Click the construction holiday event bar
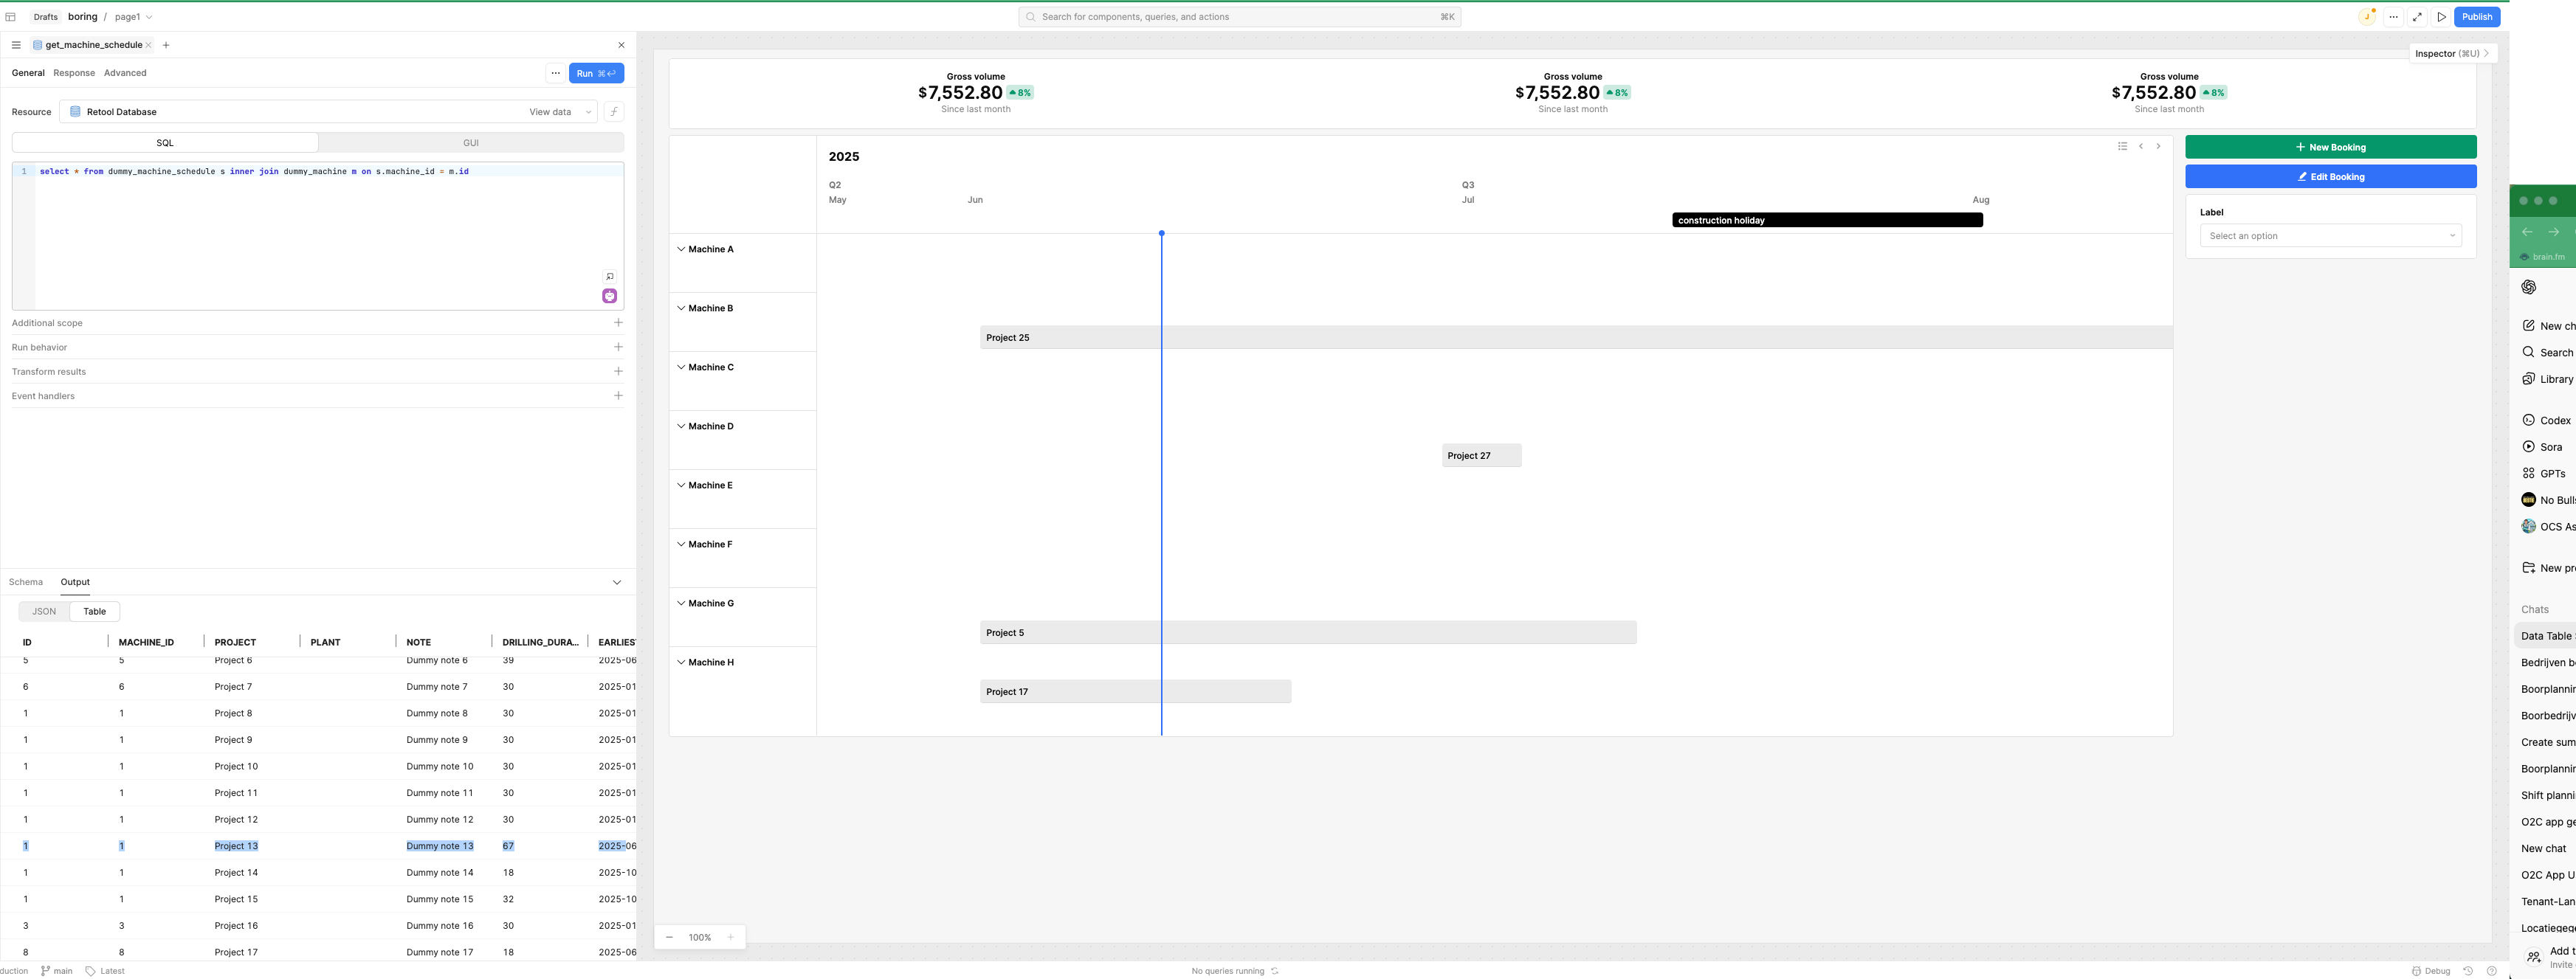2576x979 pixels. point(1827,220)
